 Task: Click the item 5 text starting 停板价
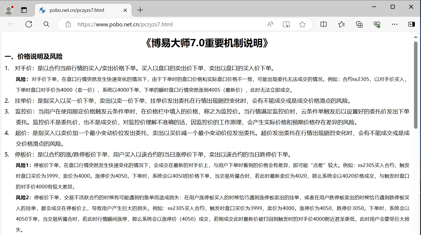pyautogui.click(x=153, y=155)
